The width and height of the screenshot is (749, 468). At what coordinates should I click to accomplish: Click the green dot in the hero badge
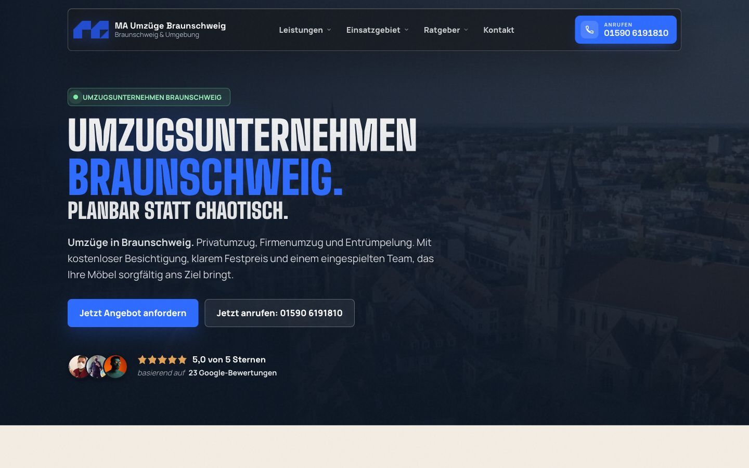point(75,97)
